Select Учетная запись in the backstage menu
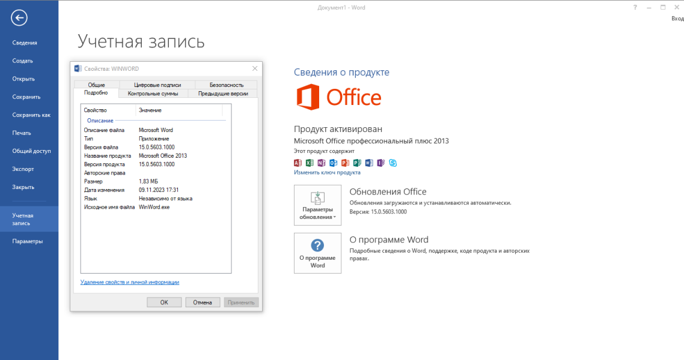This screenshot has width=684, height=360. 29,219
